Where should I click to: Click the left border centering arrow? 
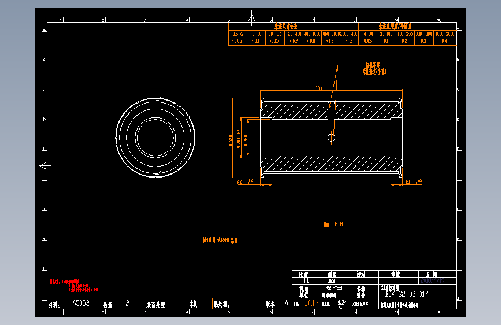pos(45,166)
